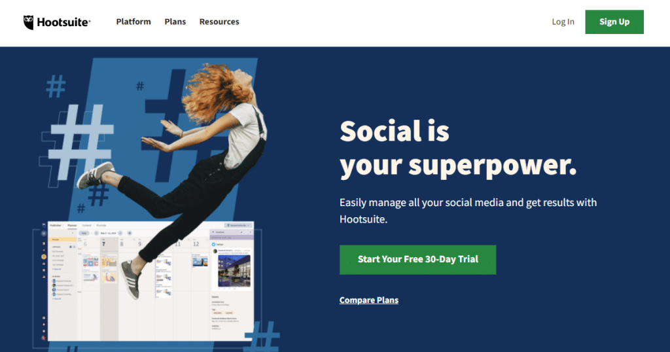
Task: Click the next week arrow in planner preview
Action: point(120,233)
